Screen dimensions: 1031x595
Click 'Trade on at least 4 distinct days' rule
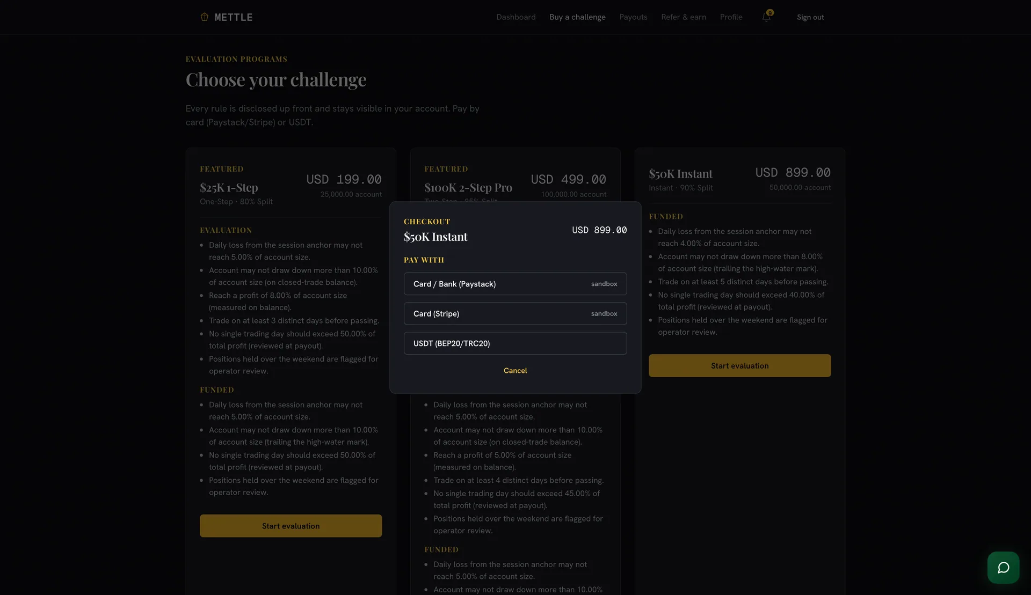[x=518, y=480]
